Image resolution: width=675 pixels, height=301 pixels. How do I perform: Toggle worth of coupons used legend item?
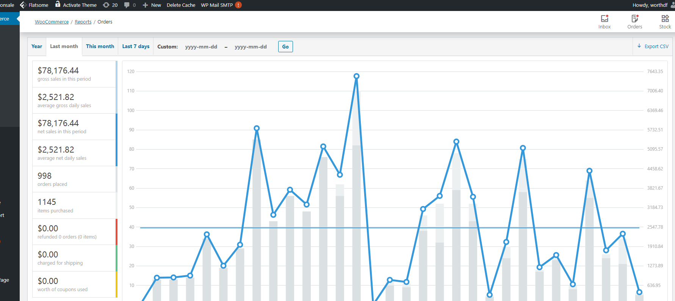75,284
